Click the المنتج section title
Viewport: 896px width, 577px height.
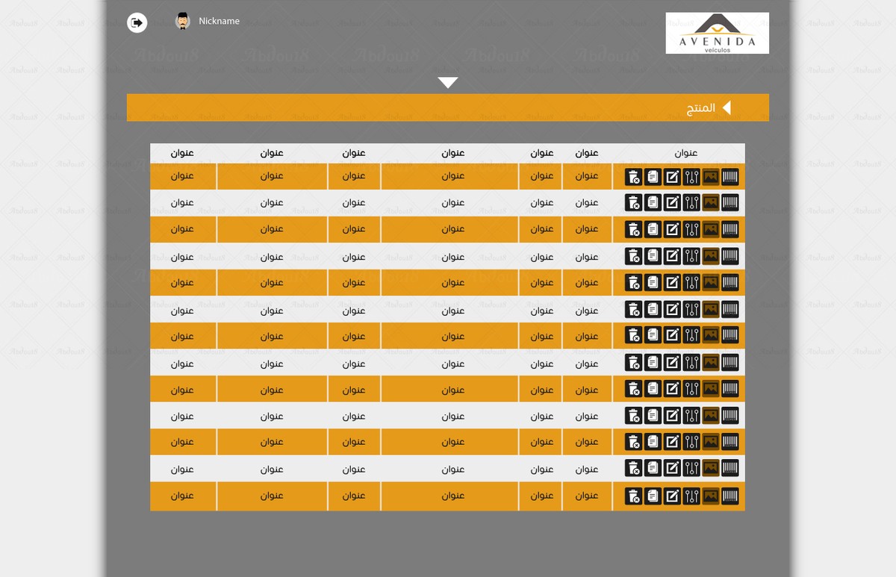click(700, 108)
